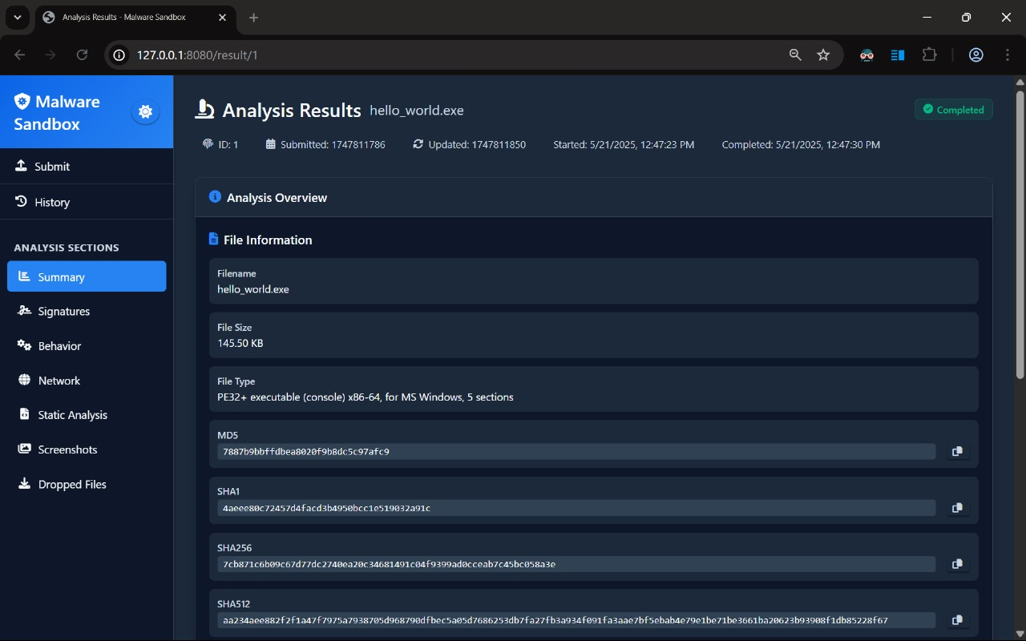The width and height of the screenshot is (1026, 641).
Task: Click the settings gear in sidebar header
Action: 145,112
